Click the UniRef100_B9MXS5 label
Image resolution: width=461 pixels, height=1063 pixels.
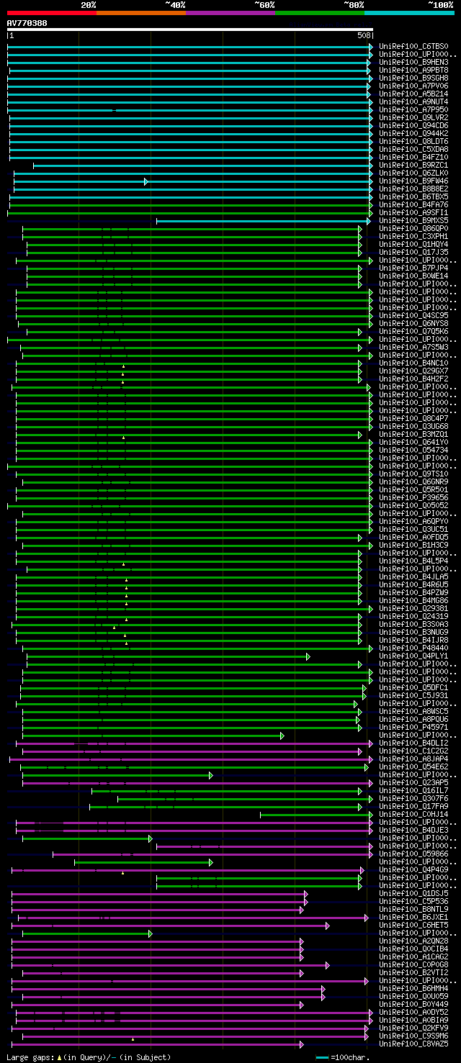413,221
